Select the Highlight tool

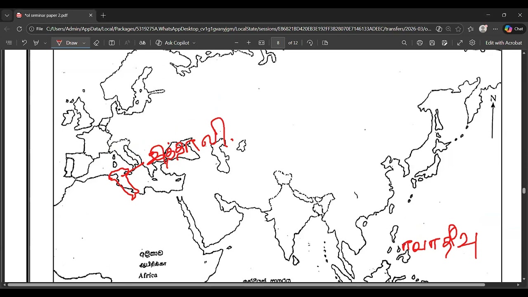[x=36, y=43]
